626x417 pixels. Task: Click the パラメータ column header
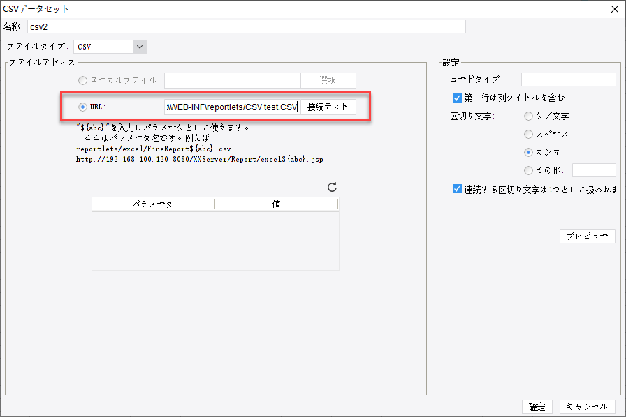point(153,204)
